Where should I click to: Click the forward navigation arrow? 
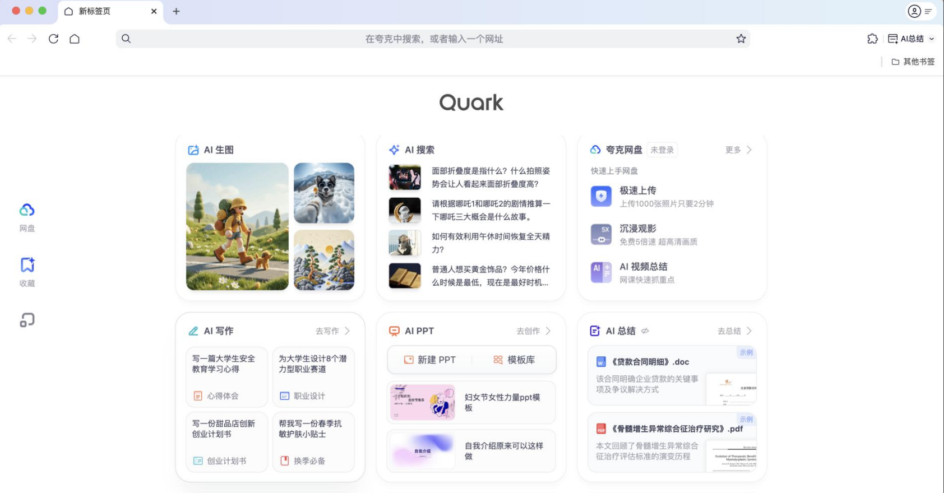coord(33,39)
